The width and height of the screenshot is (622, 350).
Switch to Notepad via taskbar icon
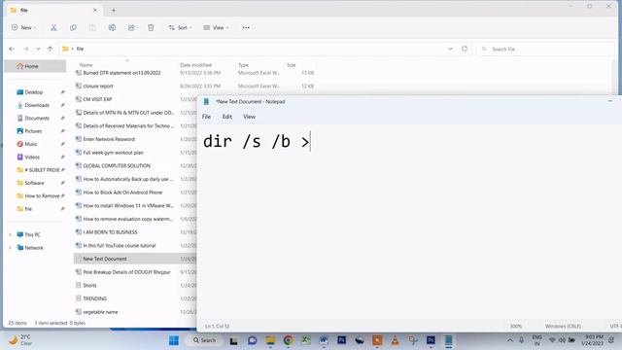coord(449,340)
